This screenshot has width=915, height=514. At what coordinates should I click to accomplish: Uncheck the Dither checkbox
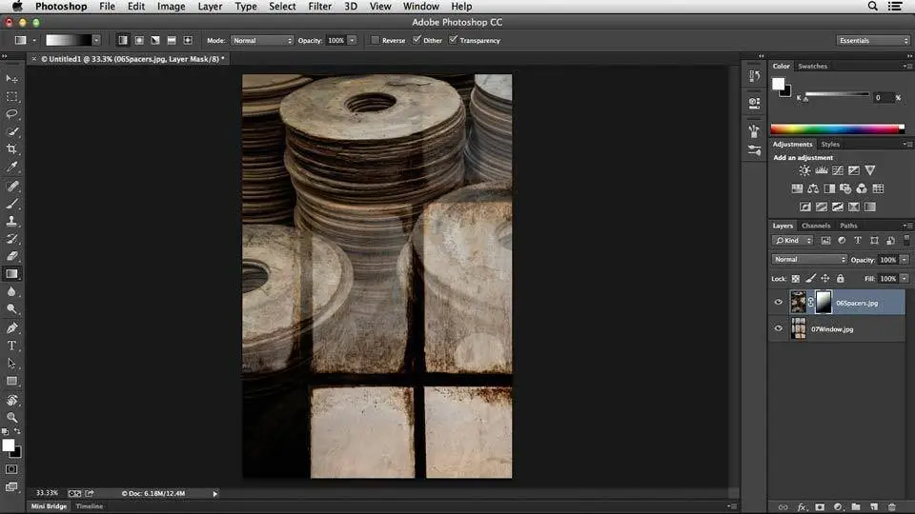click(417, 41)
